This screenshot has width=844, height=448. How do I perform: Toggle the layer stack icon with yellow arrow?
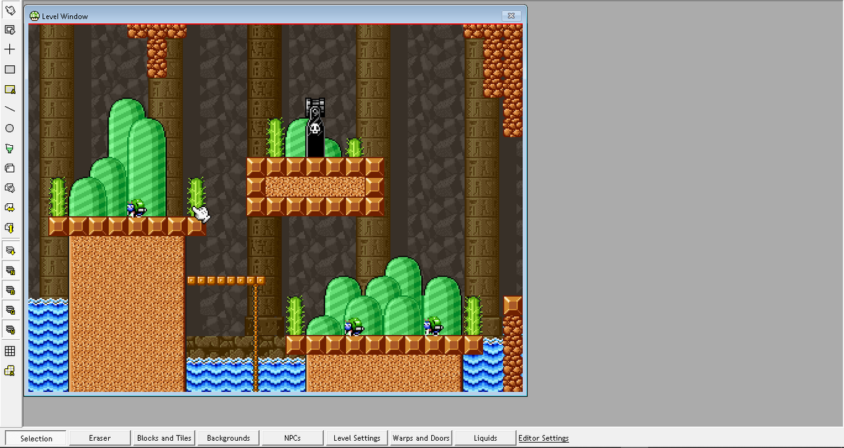(10, 251)
